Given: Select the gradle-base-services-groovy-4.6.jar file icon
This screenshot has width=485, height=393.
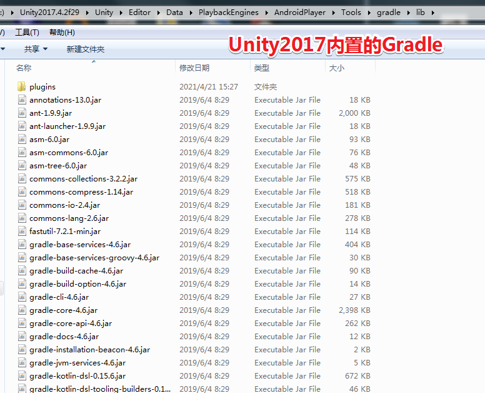Looking at the screenshot, I should (x=22, y=257).
